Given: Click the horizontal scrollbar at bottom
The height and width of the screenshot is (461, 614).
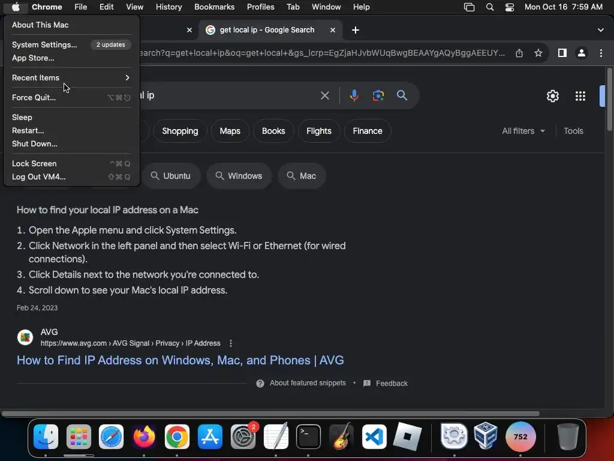Looking at the screenshot, I should point(270,414).
